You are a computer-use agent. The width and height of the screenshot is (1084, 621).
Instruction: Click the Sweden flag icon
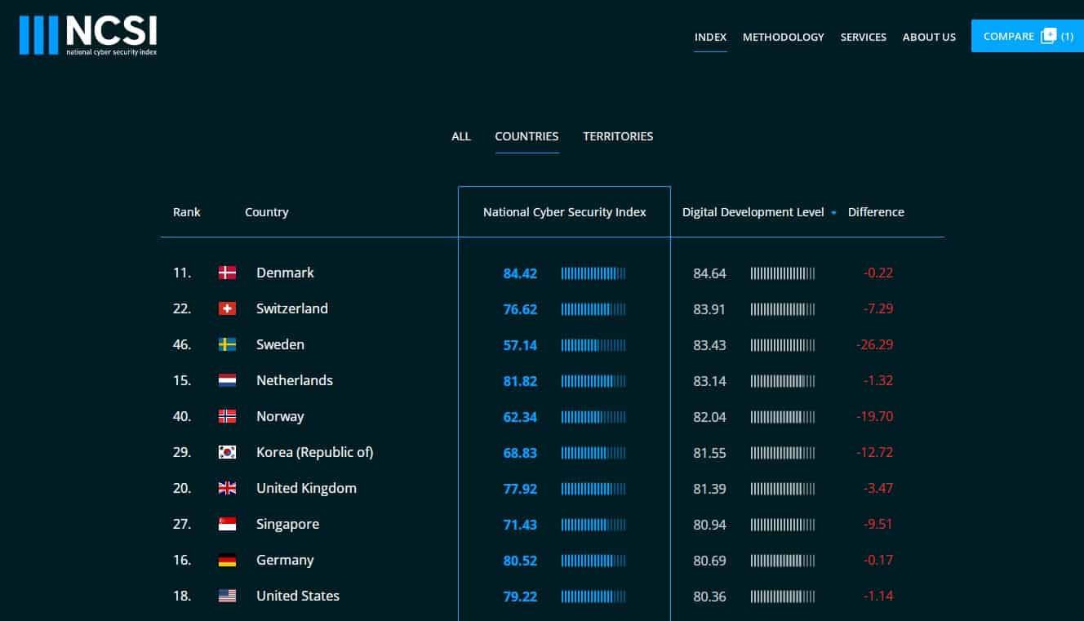227,344
